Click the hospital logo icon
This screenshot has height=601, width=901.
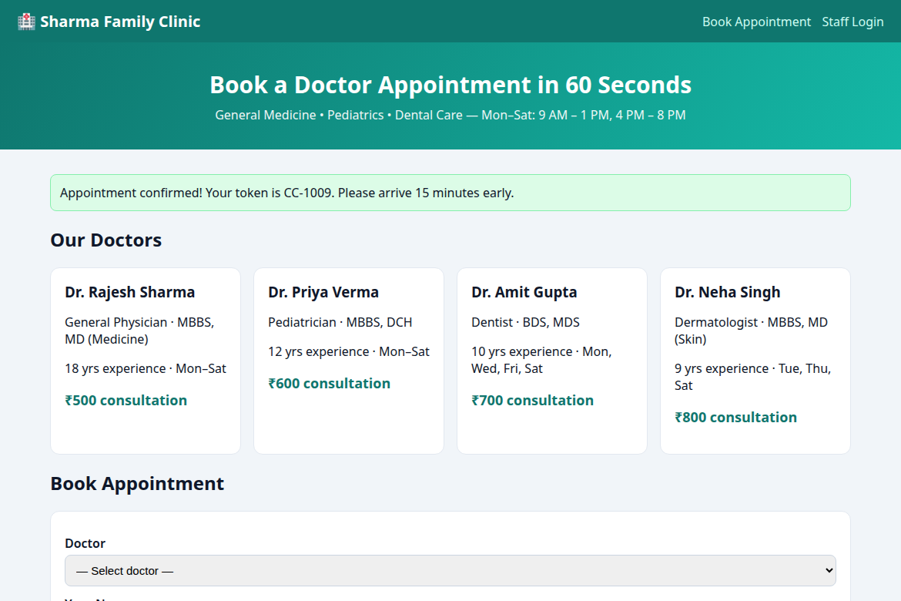point(26,22)
